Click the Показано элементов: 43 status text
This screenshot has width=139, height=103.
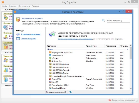pyautogui.click(x=56, y=92)
